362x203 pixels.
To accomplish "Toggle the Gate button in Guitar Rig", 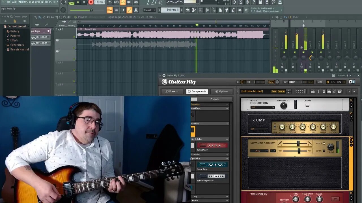I will coord(271,82).
